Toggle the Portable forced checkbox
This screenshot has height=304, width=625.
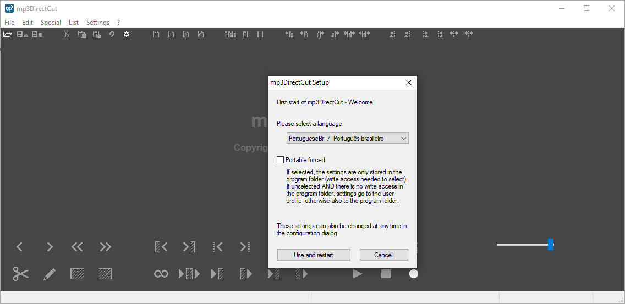(280, 160)
